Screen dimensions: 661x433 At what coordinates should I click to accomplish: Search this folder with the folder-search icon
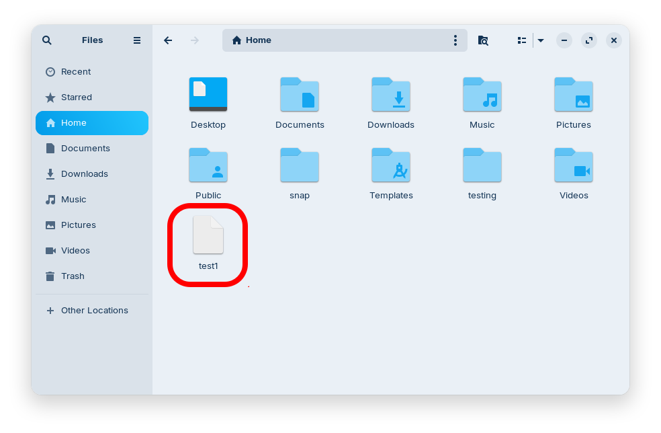[483, 40]
